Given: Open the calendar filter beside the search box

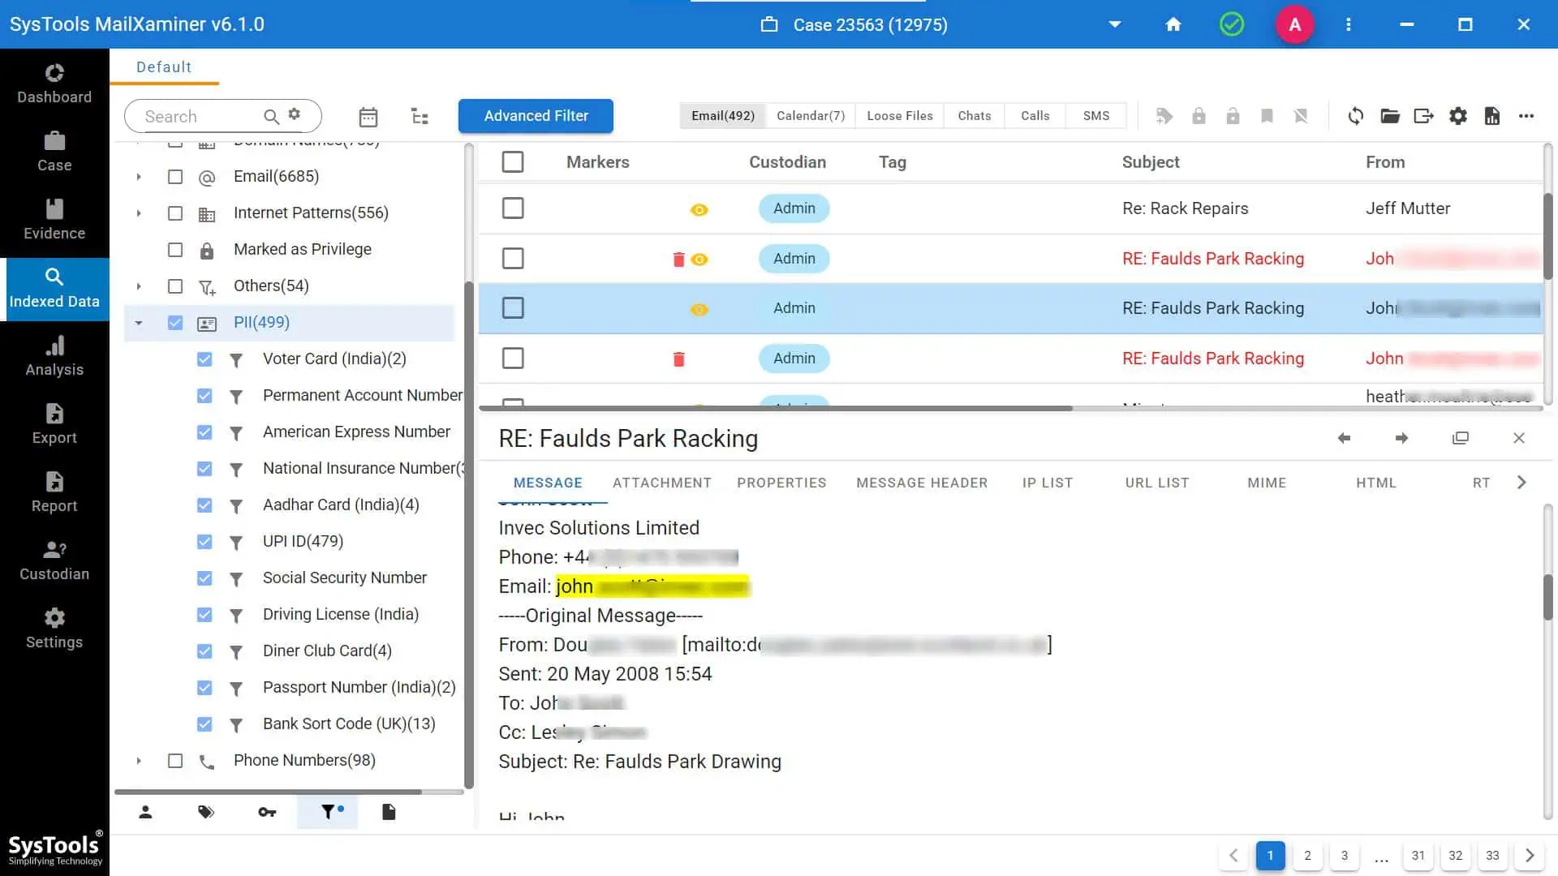Looking at the screenshot, I should point(368,116).
